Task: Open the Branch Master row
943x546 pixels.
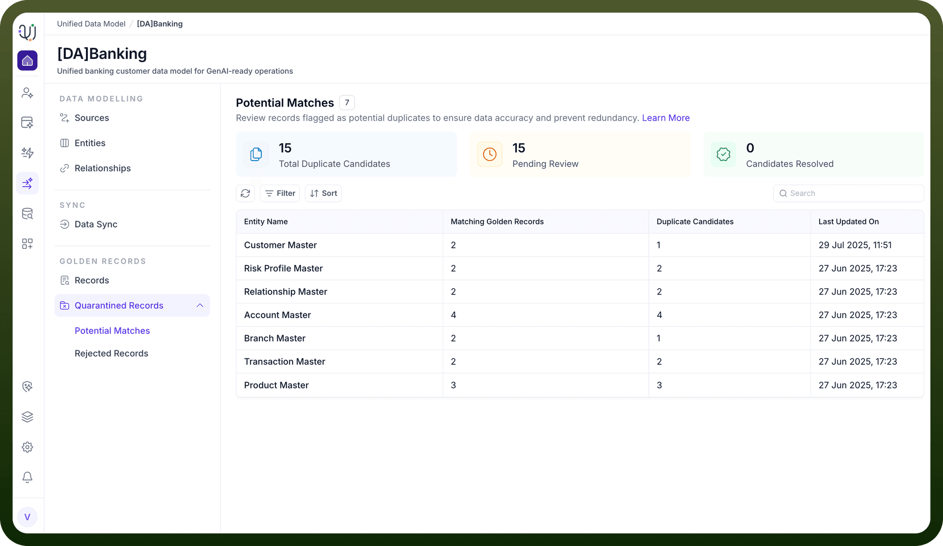Action: 580,338
